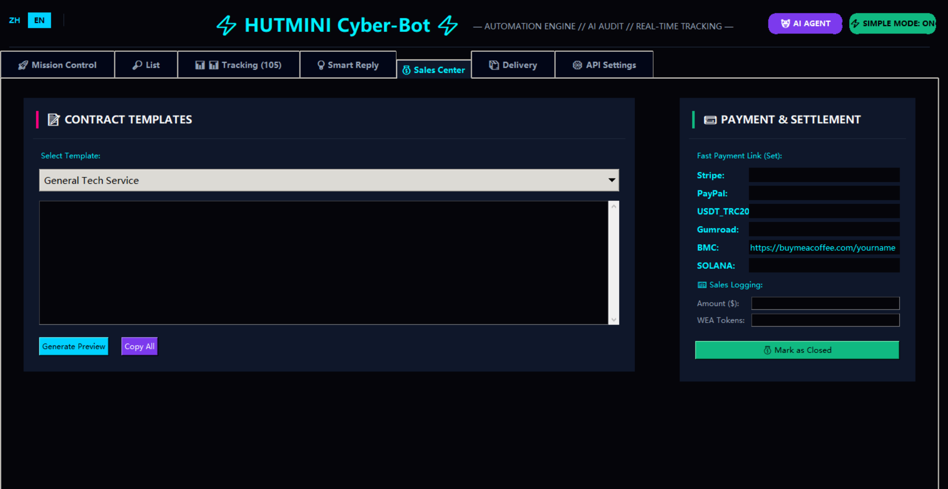
Task: Switch interface language to EN
Action: 39,20
